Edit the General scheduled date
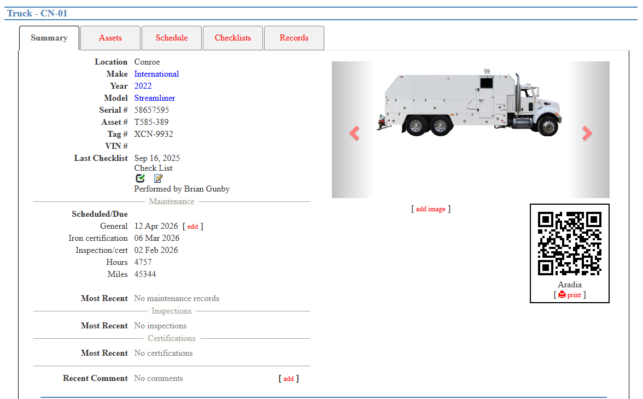The height and width of the screenshot is (399, 643). coord(192,227)
